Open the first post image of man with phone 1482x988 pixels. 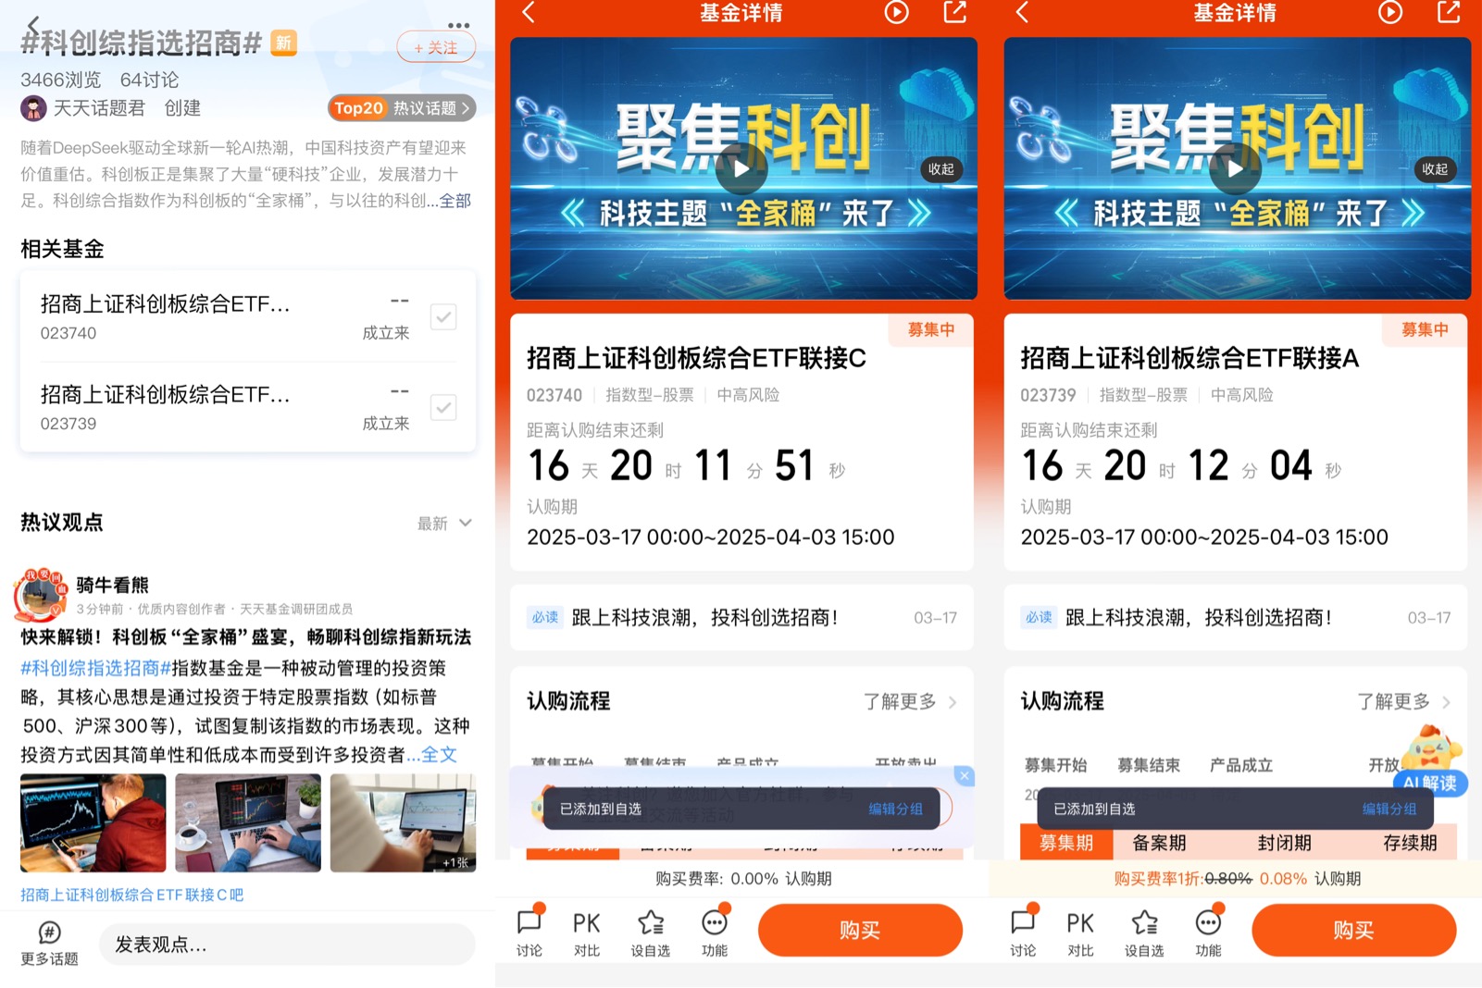93,823
